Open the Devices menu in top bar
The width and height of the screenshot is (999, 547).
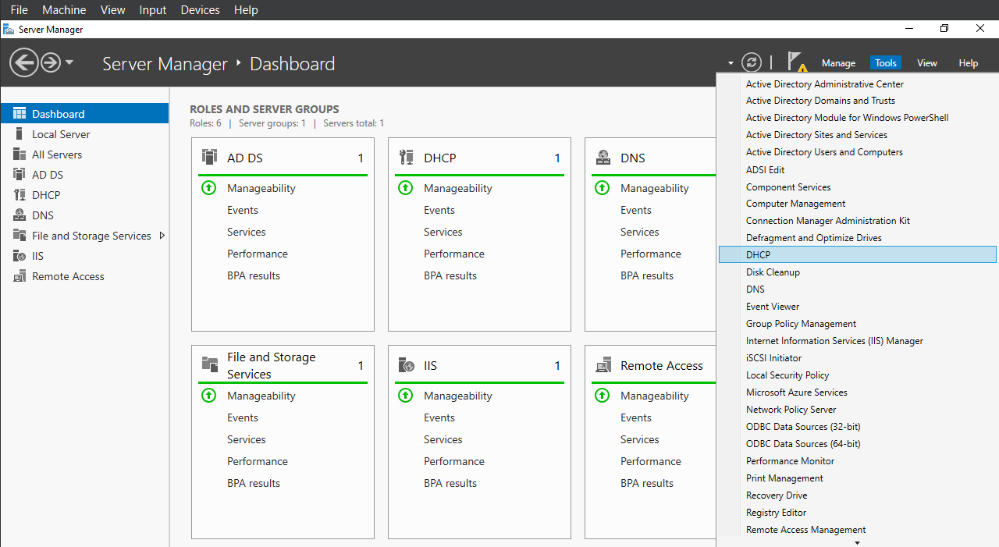pyautogui.click(x=201, y=10)
